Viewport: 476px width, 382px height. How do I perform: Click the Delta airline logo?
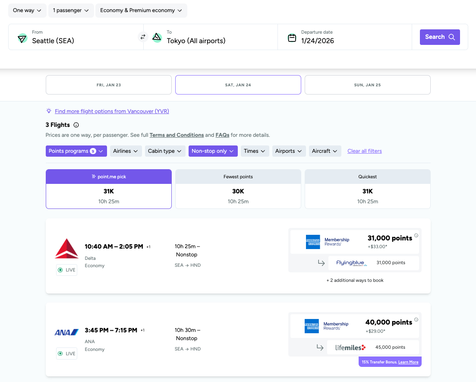[x=66, y=248]
